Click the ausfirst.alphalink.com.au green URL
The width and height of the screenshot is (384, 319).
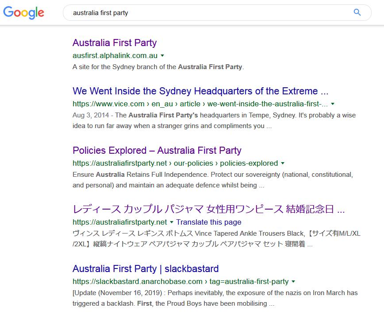[115, 56]
